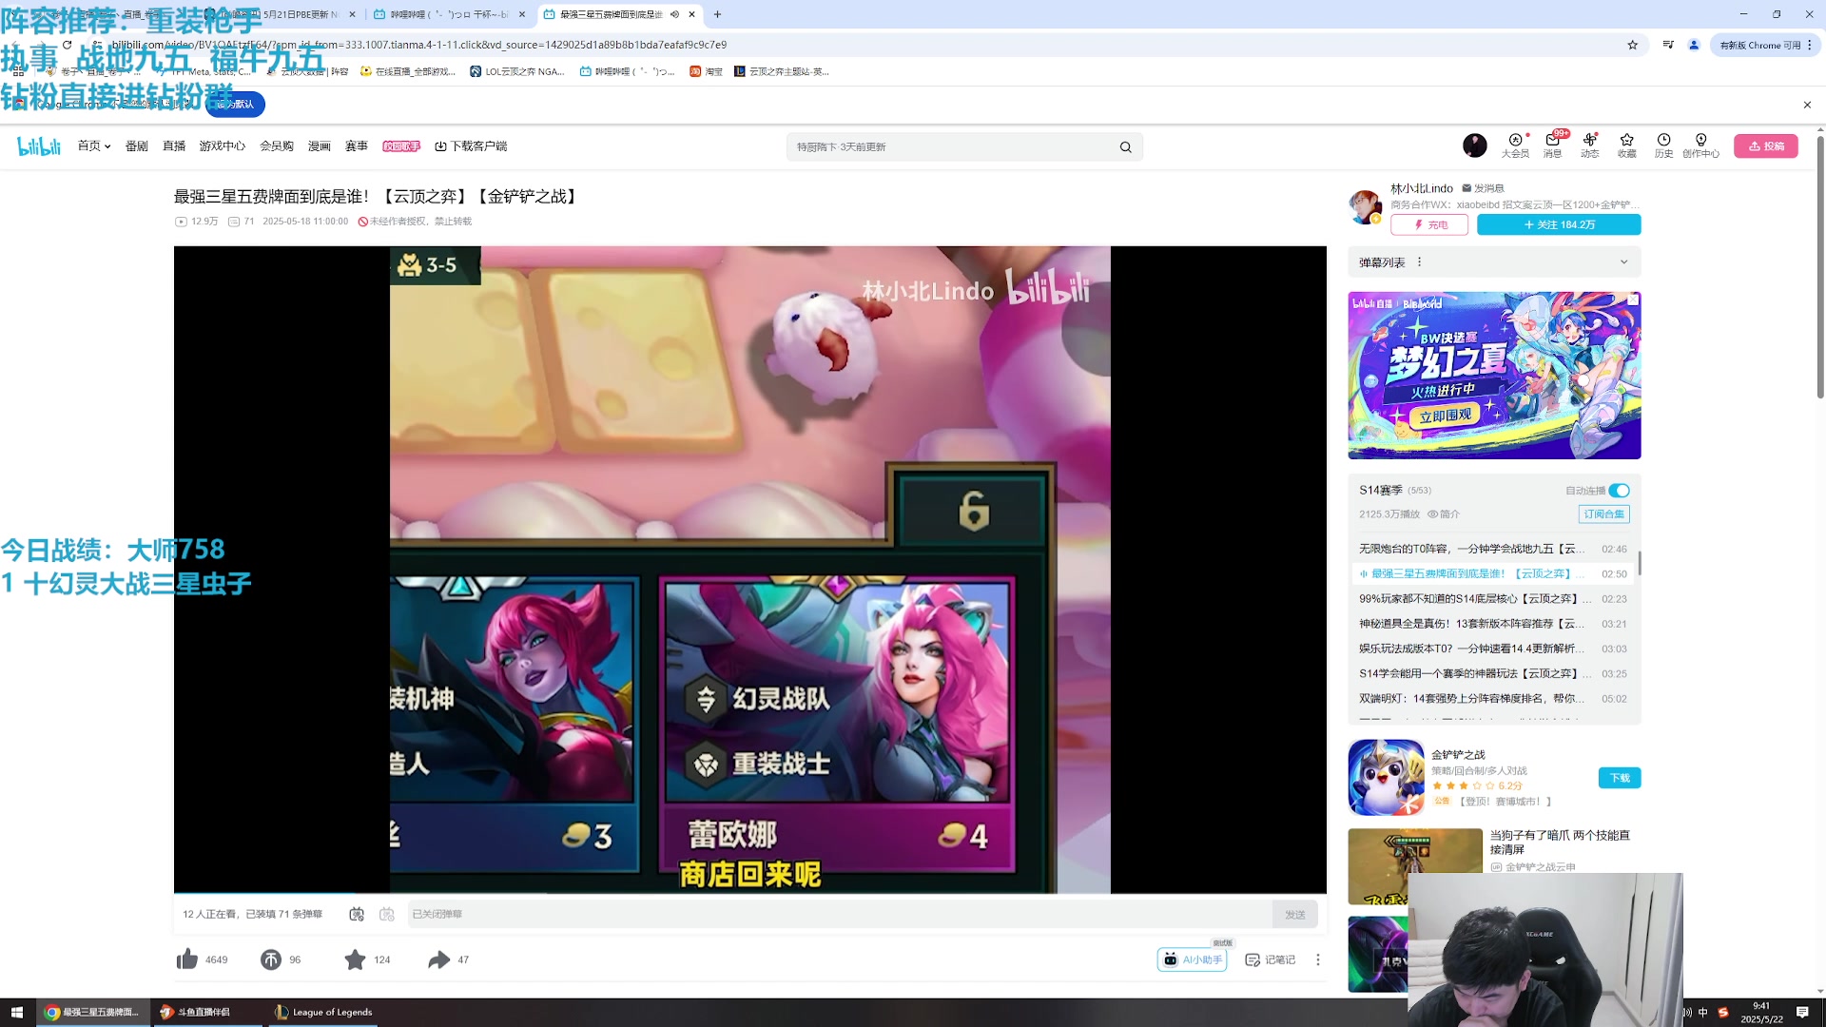Play 双端明灯 14套强势上分阵容 playlist item

point(1493,699)
